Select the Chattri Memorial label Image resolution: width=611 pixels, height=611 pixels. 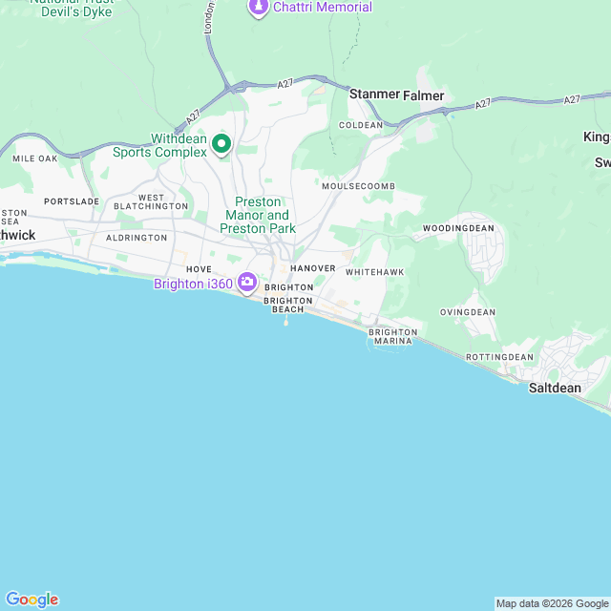click(323, 7)
